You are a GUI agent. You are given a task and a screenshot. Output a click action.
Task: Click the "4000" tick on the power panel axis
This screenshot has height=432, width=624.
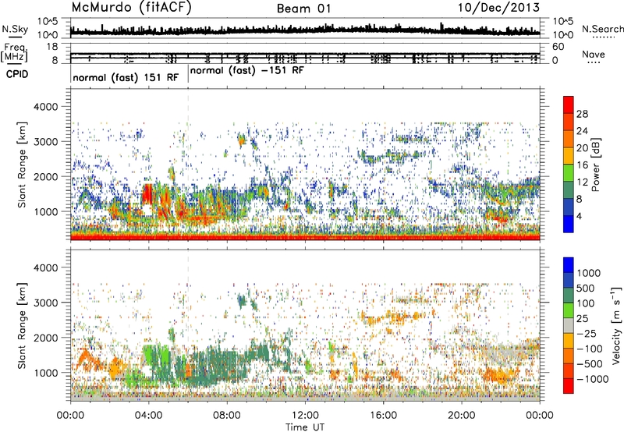[x=45, y=107]
